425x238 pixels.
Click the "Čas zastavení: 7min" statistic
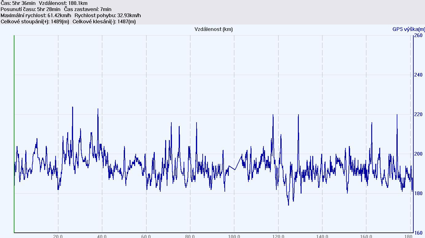pyautogui.click(x=88, y=9)
